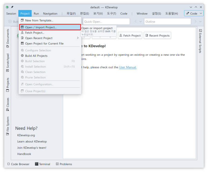
Task: Click the Classes sidebar icon
Action: point(8,110)
